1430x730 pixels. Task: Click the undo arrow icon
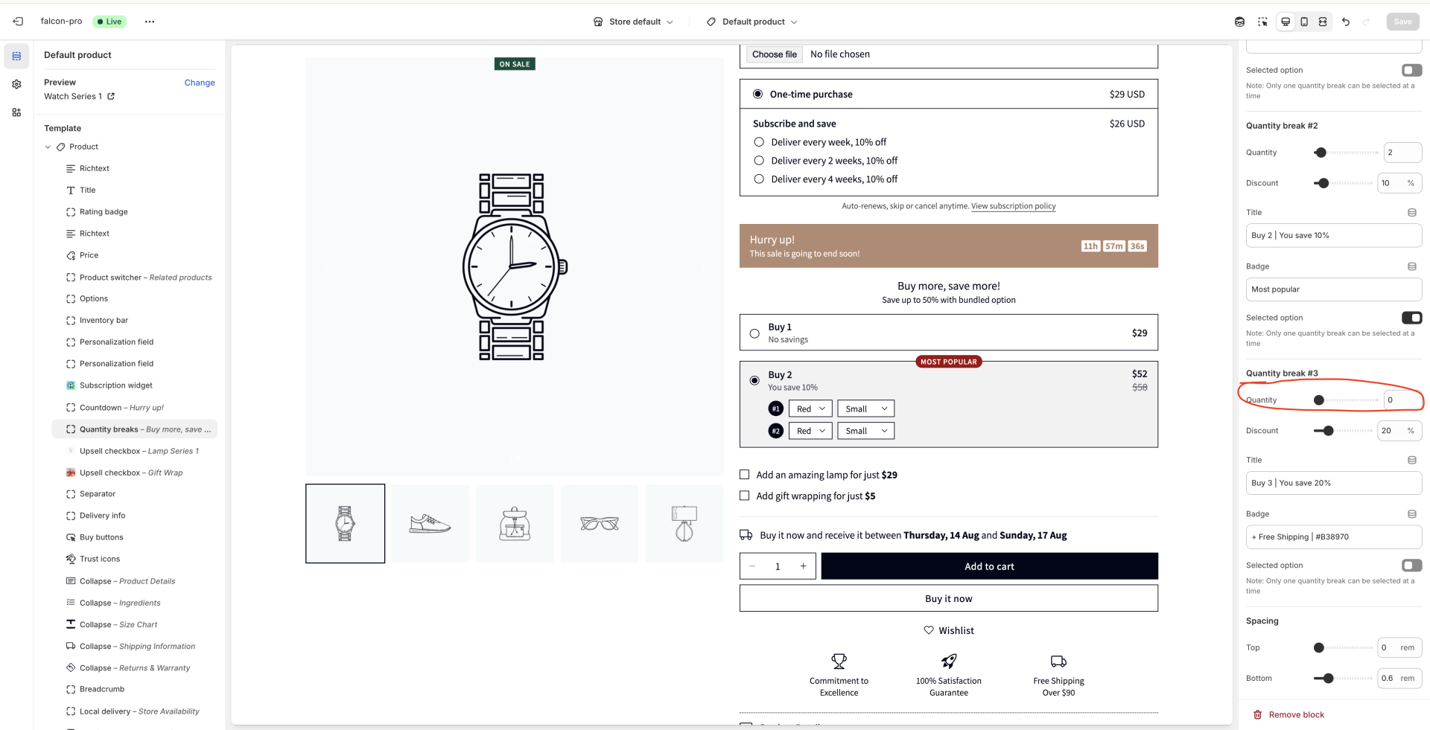point(1346,22)
